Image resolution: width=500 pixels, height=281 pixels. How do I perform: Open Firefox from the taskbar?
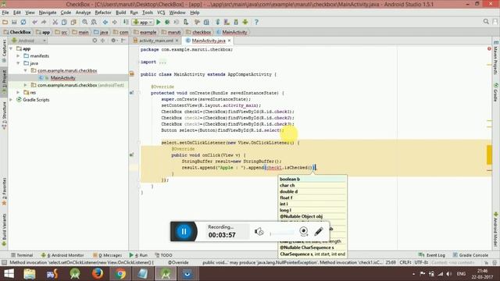coord(98,274)
